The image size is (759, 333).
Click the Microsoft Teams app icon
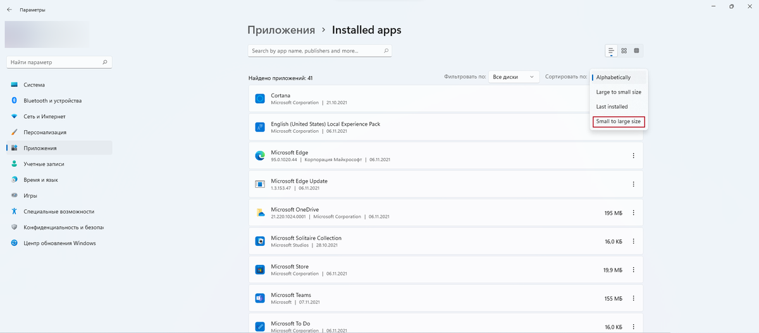tap(260, 298)
